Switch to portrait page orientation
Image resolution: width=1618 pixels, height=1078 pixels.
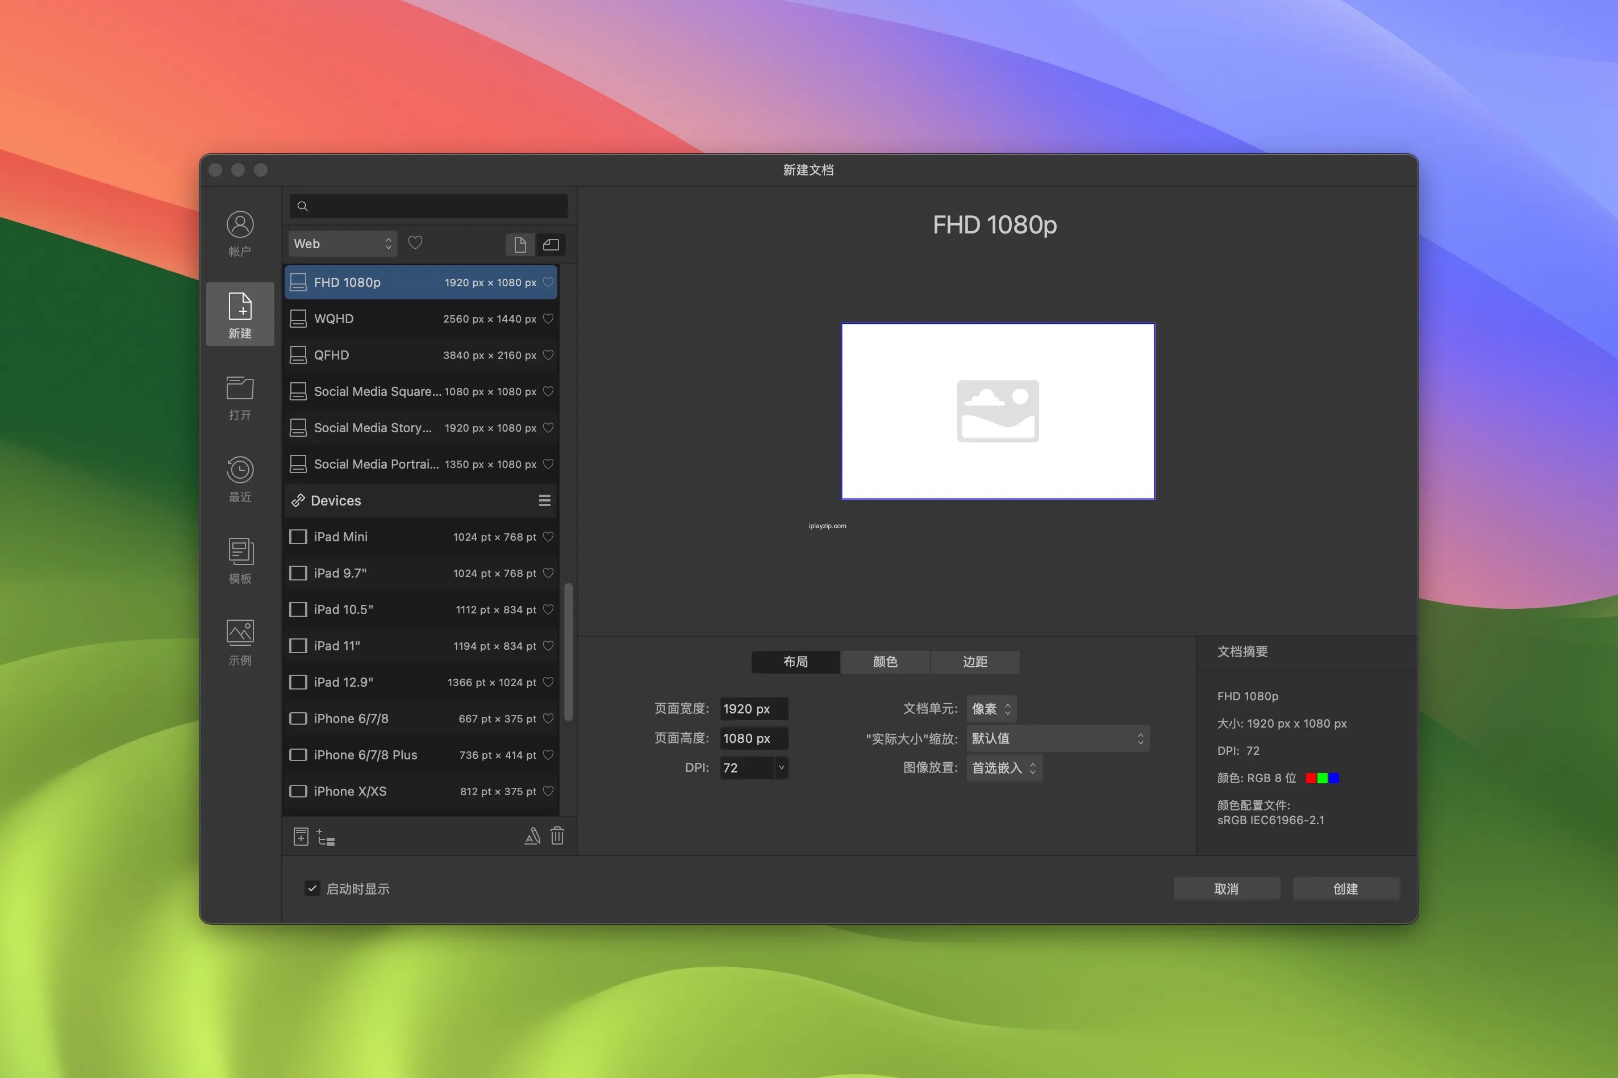(520, 244)
